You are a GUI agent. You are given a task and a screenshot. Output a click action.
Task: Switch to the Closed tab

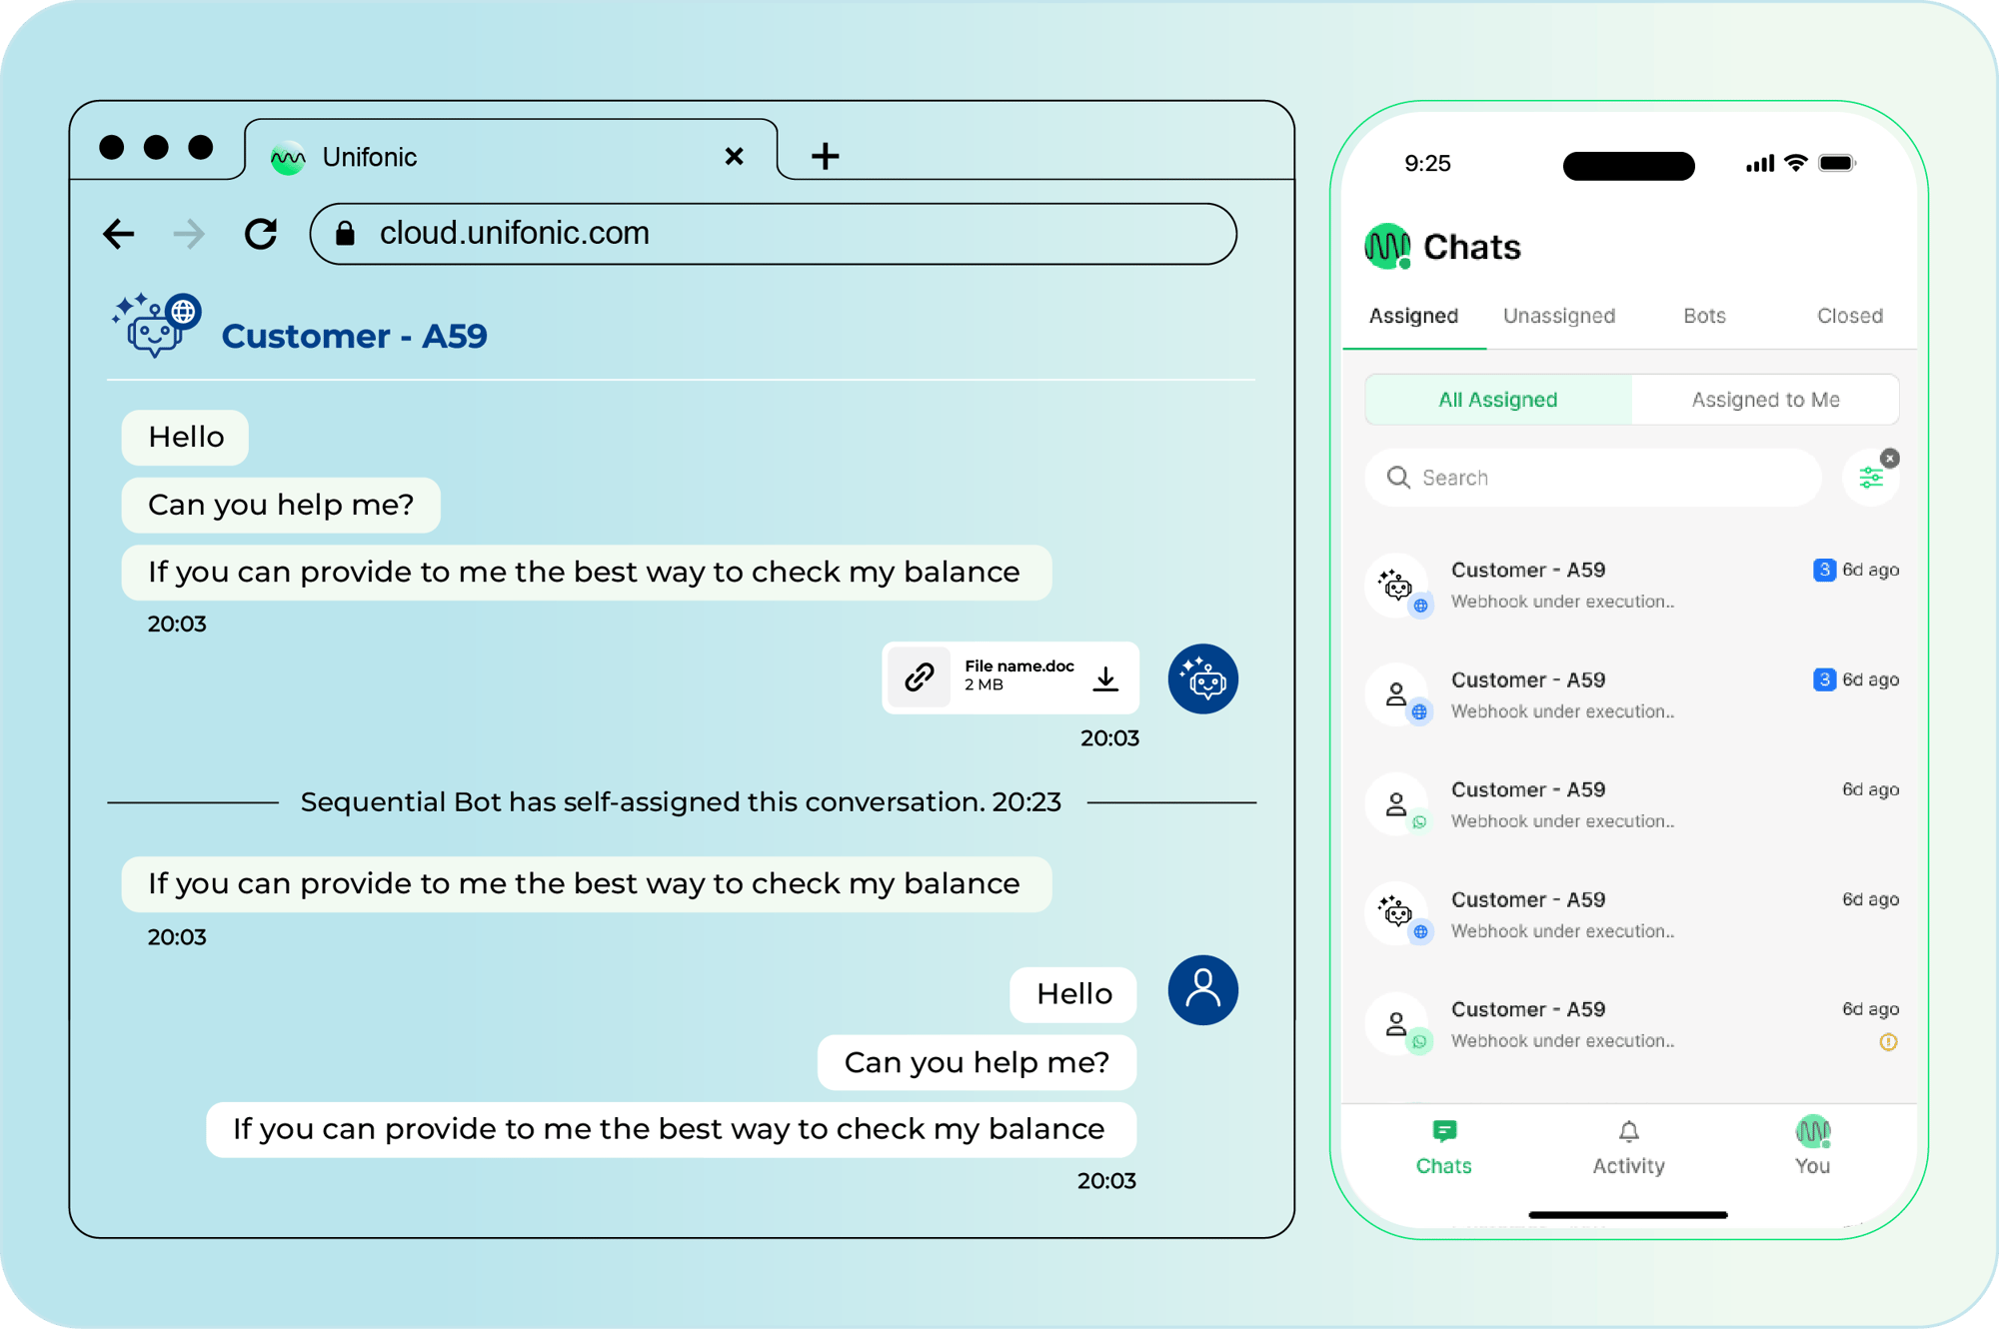[1849, 317]
